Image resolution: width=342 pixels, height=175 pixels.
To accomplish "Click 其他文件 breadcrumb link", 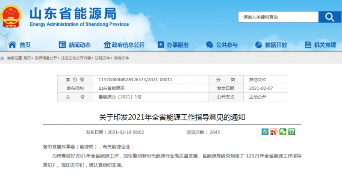I will [x=121, y=58].
